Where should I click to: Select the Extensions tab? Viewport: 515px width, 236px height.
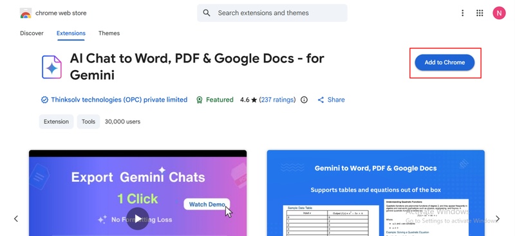point(71,33)
